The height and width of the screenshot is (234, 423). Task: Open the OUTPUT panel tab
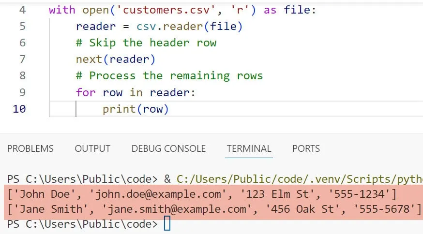[92, 148]
